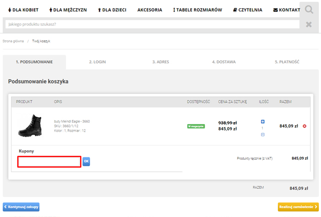Click the Kupony coupon code field
321x217 pixels.
49,162
